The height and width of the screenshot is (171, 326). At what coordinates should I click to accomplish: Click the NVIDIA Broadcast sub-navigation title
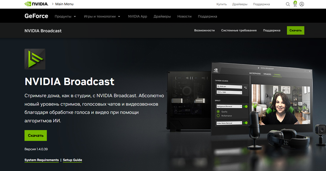(x=43, y=31)
